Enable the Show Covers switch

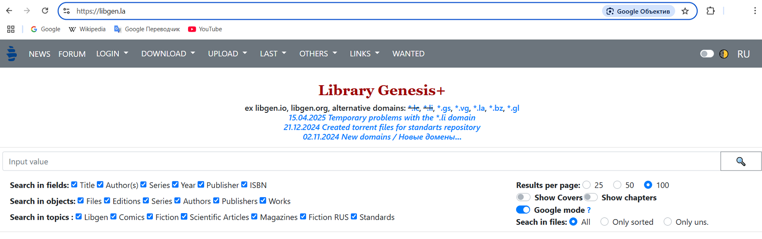(523, 197)
